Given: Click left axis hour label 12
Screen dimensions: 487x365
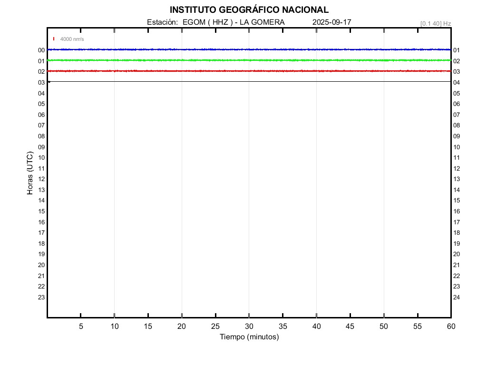Looking at the screenshot, I should coord(41,179).
